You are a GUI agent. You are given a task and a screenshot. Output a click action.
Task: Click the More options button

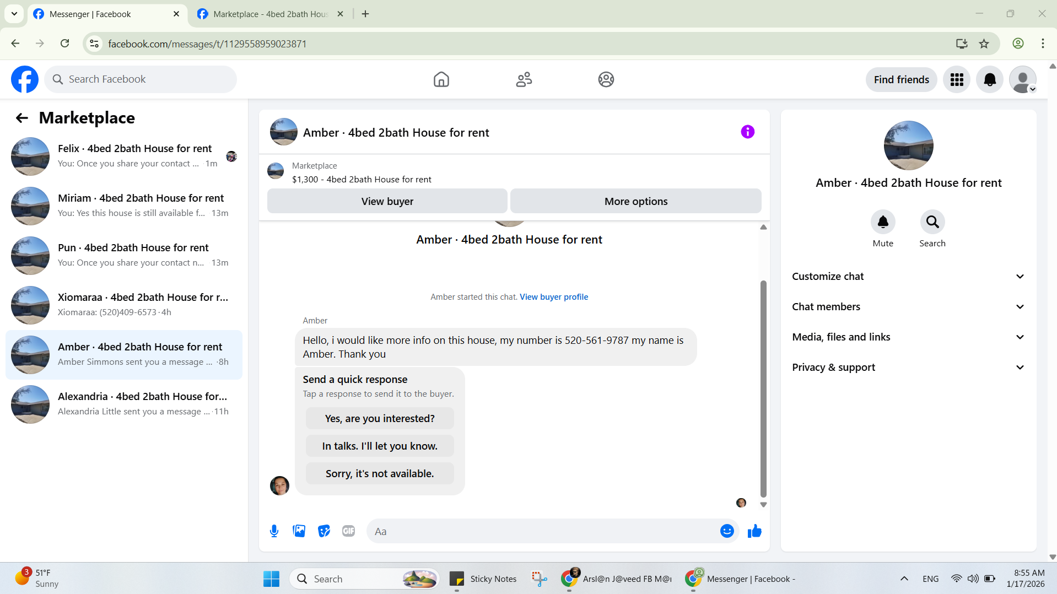coord(635,201)
